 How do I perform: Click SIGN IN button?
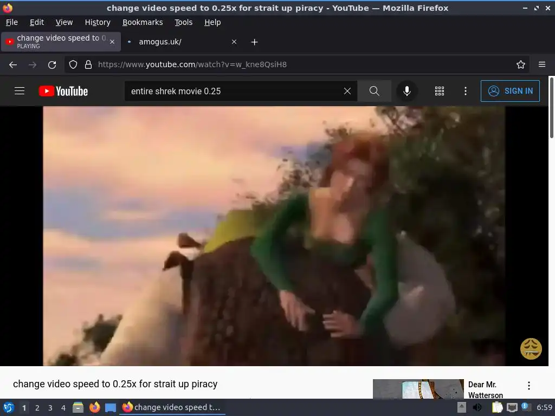pos(510,91)
